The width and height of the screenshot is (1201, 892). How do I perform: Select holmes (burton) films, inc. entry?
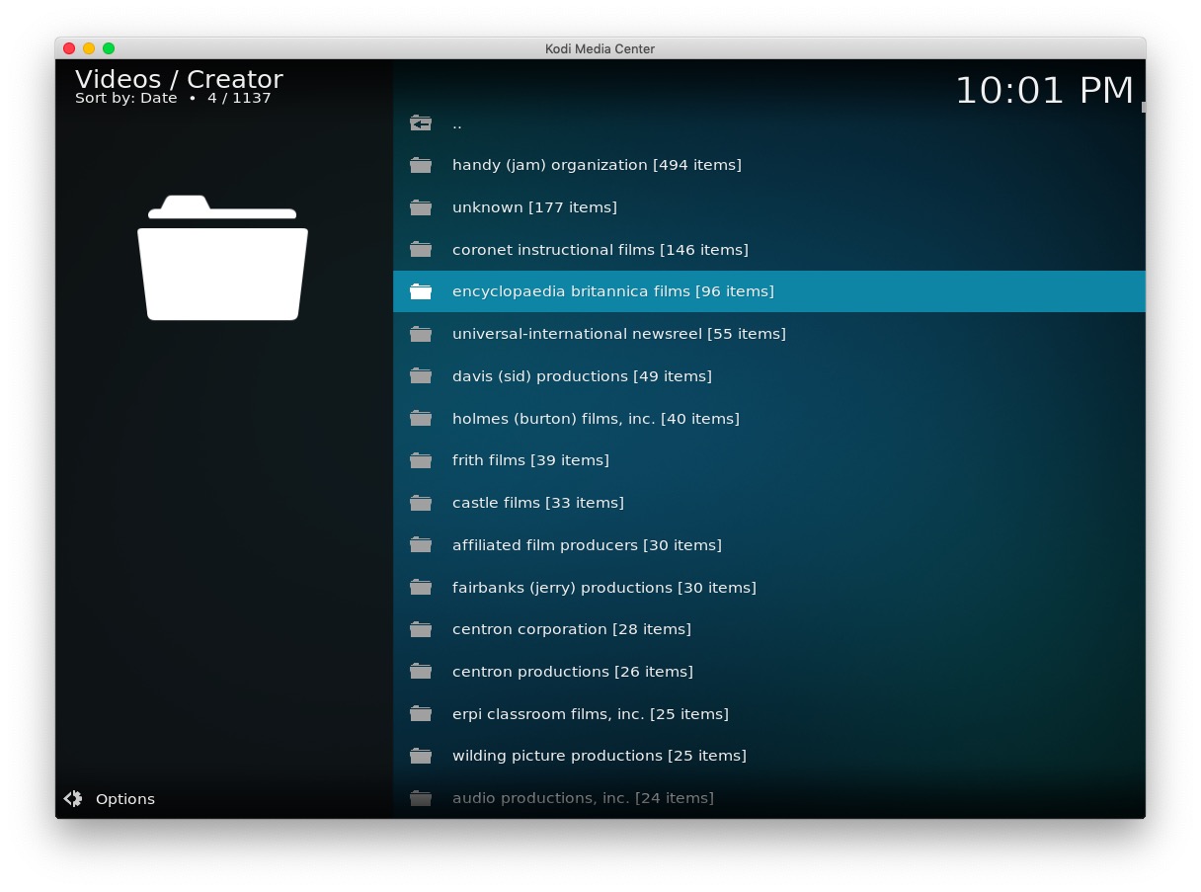click(596, 419)
